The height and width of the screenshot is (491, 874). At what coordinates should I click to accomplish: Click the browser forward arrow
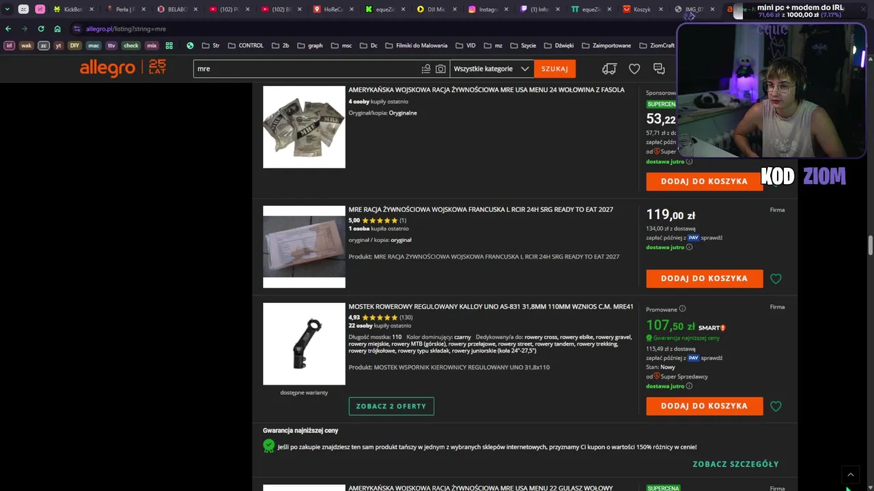[25, 29]
